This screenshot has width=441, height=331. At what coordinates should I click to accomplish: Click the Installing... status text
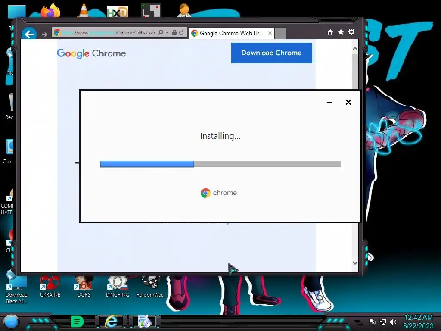point(220,136)
